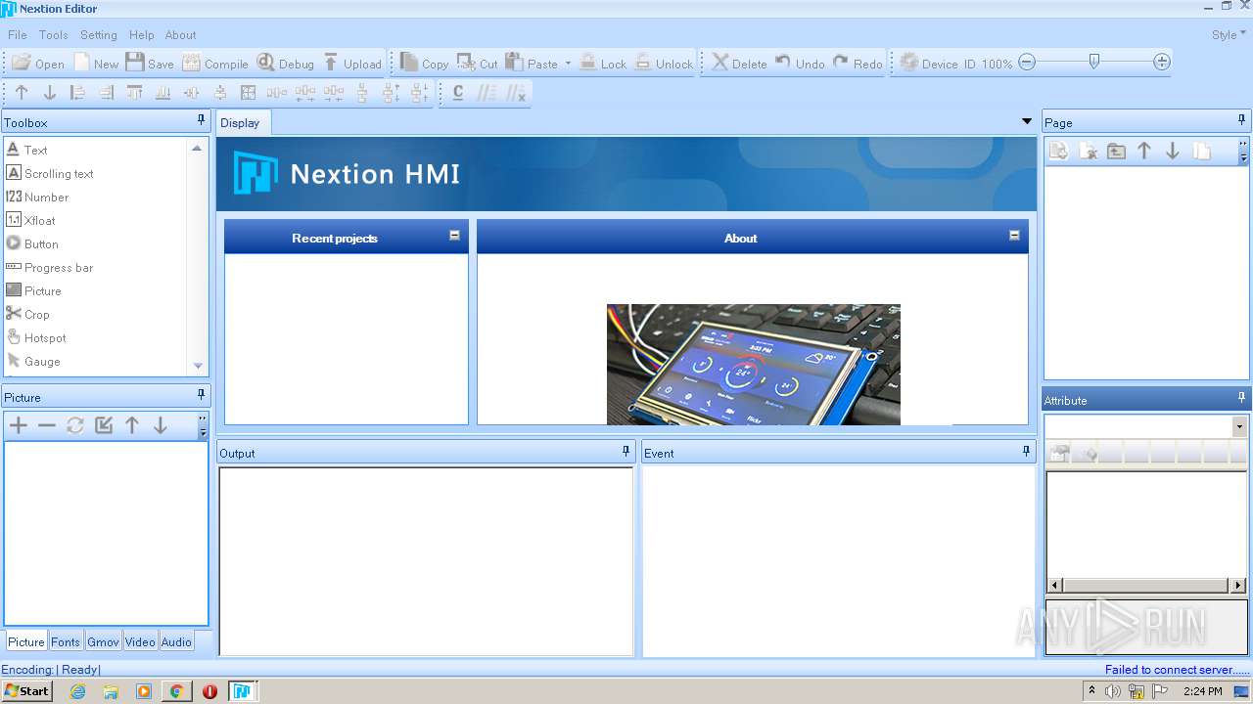
Task: Collapse the Recent projects section
Action: pyautogui.click(x=454, y=236)
